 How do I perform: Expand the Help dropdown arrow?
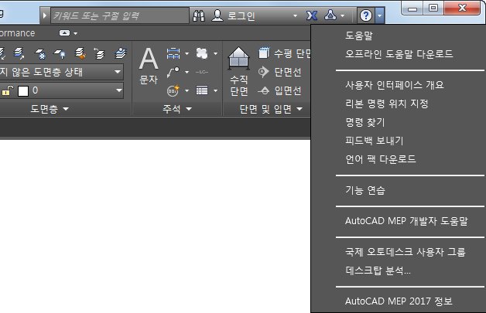[x=380, y=15]
